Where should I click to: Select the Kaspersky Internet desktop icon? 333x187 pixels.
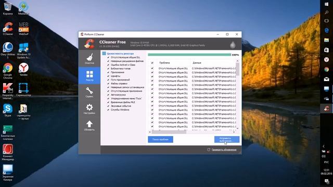pyautogui.click(x=8, y=91)
